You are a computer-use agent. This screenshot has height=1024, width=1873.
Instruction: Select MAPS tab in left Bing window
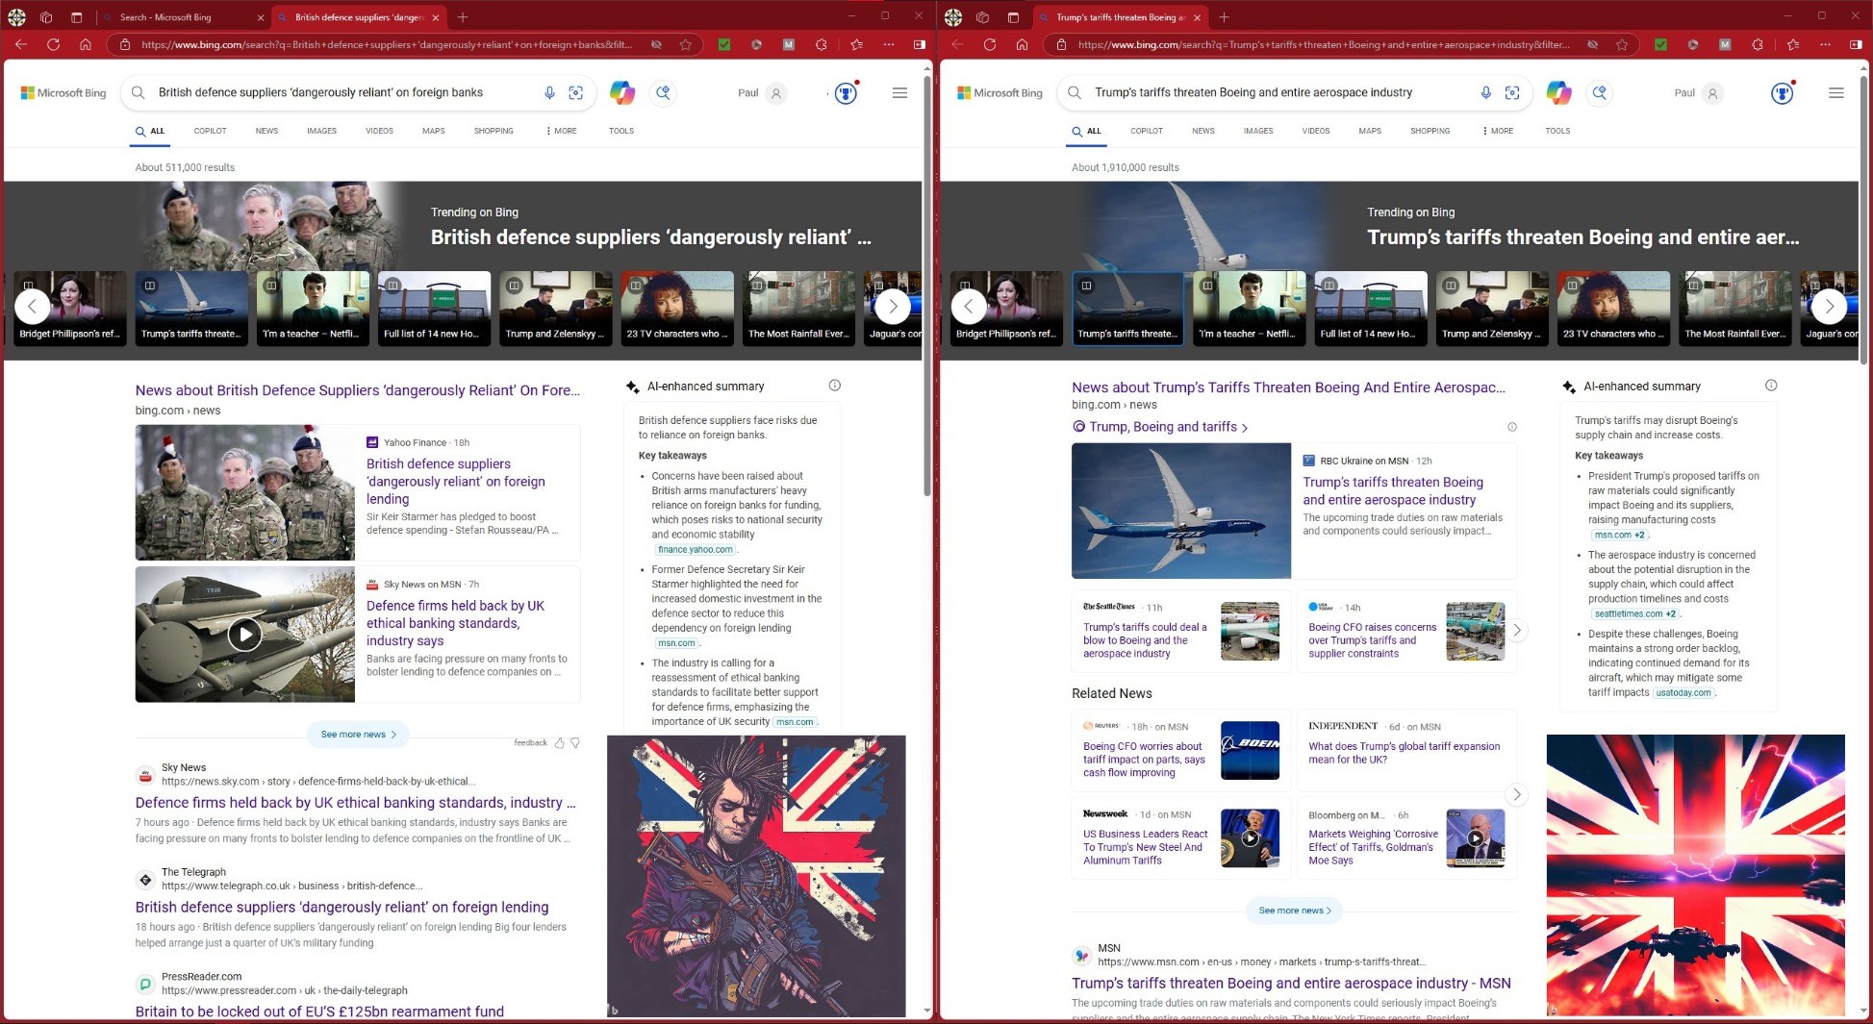(433, 131)
